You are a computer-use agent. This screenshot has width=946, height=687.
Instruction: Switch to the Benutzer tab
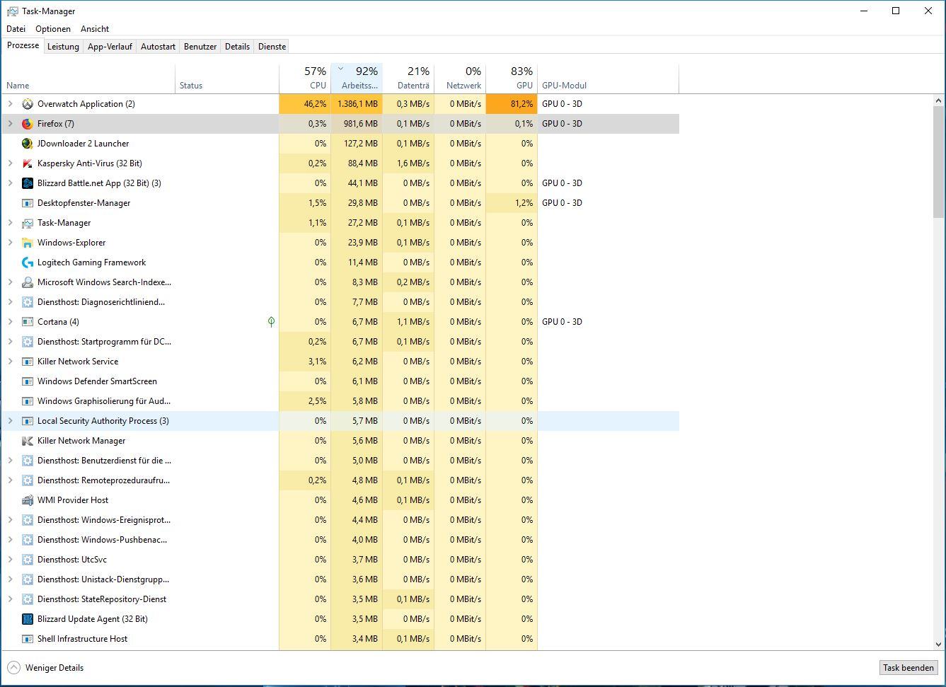tap(200, 47)
